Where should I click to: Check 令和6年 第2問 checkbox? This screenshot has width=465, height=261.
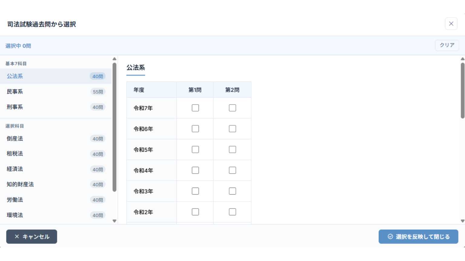pyautogui.click(x=232, y=129)
